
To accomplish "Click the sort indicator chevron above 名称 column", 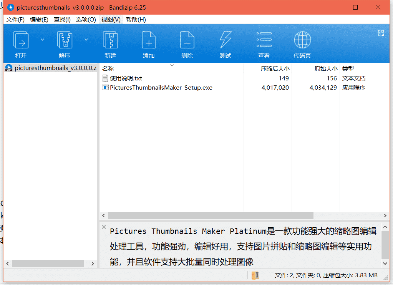I will pyautogui.click(x=172, y=65).
